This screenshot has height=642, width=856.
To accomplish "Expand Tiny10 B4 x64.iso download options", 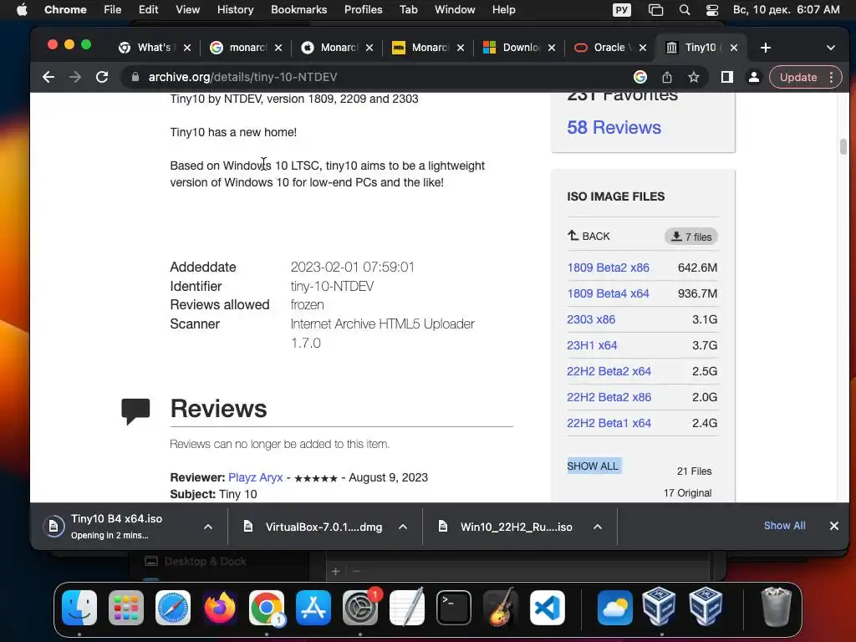I will click(208, 527).
